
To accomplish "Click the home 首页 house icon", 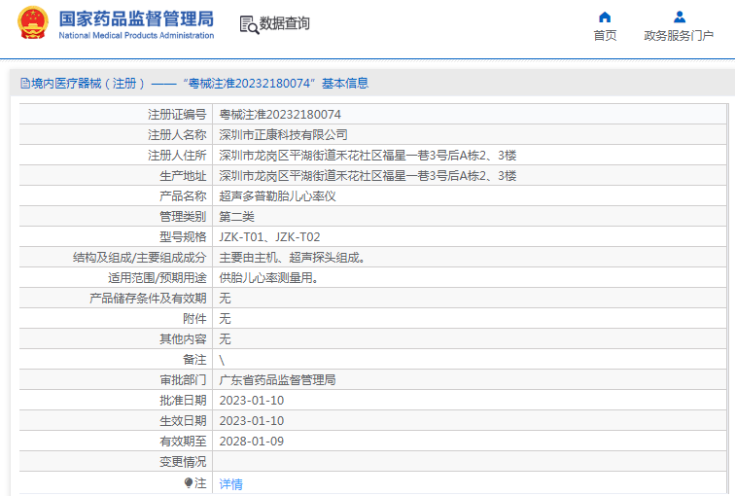I will click(x=605, y=18).
